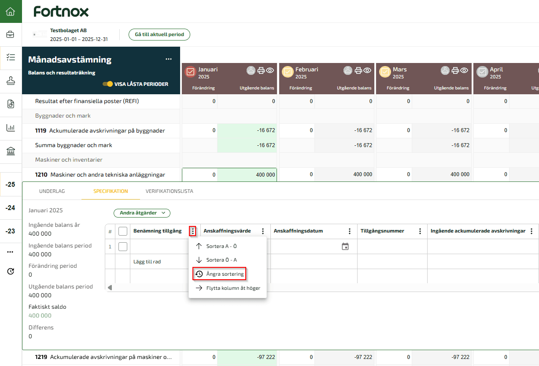The image size is (539, 366).
Task: Click Summa byggnader och mark row
Action: pyautogui.click(x=101, y=145)
